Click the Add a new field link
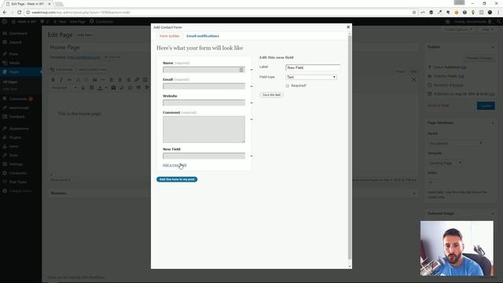This screenshot has width=503, height=283. click(174, 165)
